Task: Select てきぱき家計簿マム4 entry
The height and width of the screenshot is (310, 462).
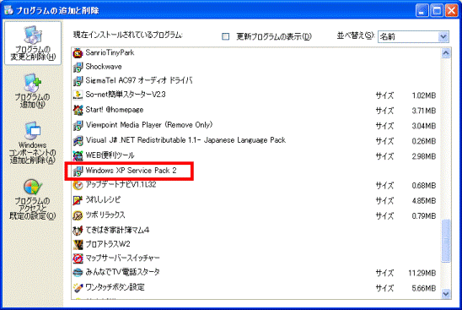Action: tap(117, 230)
